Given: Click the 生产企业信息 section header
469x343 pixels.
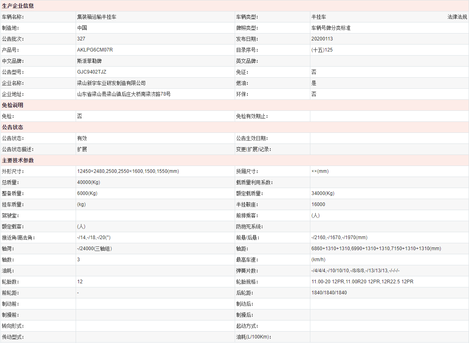Looking at the screenshot, I should [x=18, y=6].
